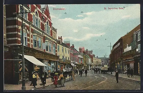
Task: Click the girl in the red coat
Action: pyautogui.click(x=56, y=80)
